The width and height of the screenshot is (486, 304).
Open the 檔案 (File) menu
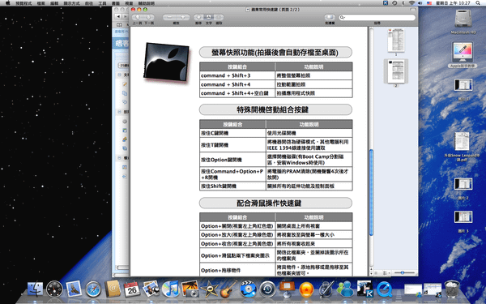click(41, 3)
